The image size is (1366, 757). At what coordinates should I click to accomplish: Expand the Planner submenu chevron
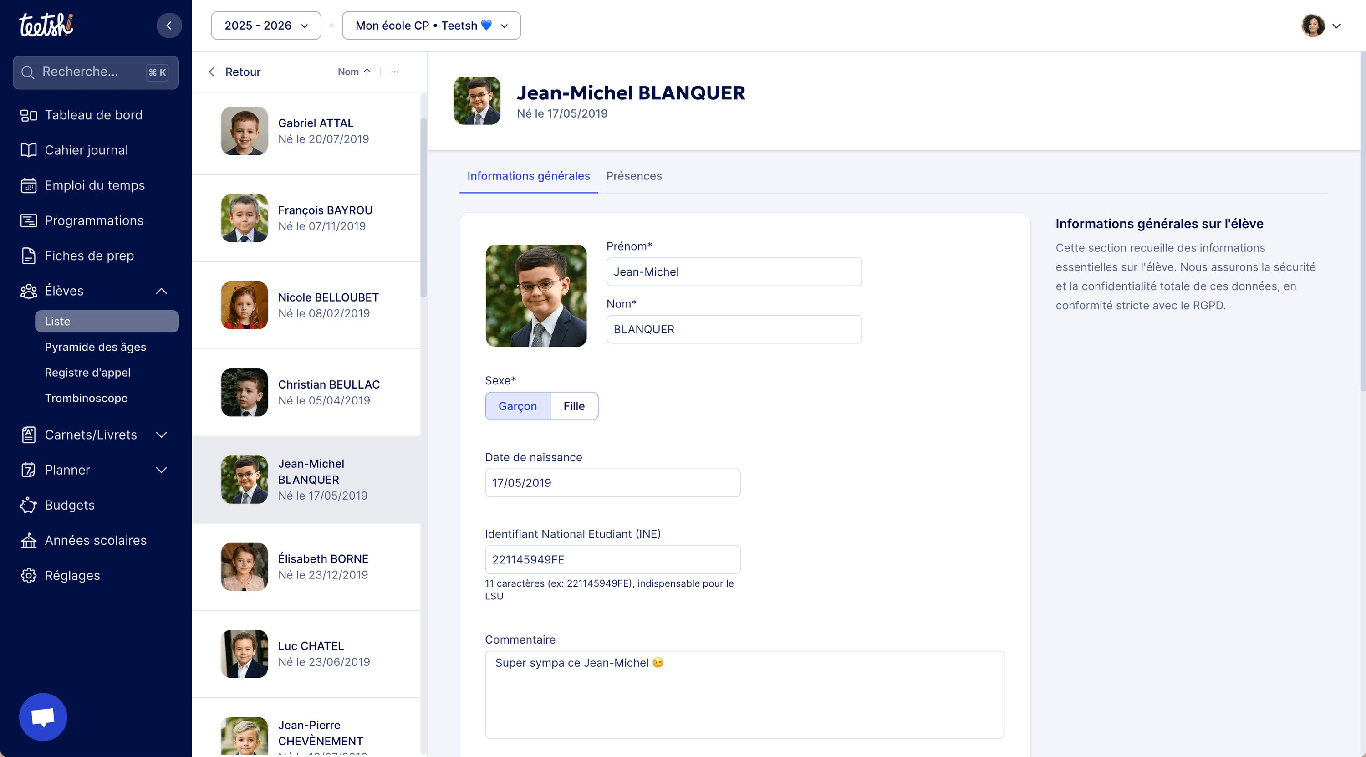(162, 470)
